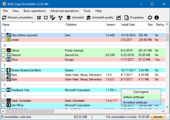Sort by the Install Date column header

tap(128, 25)
